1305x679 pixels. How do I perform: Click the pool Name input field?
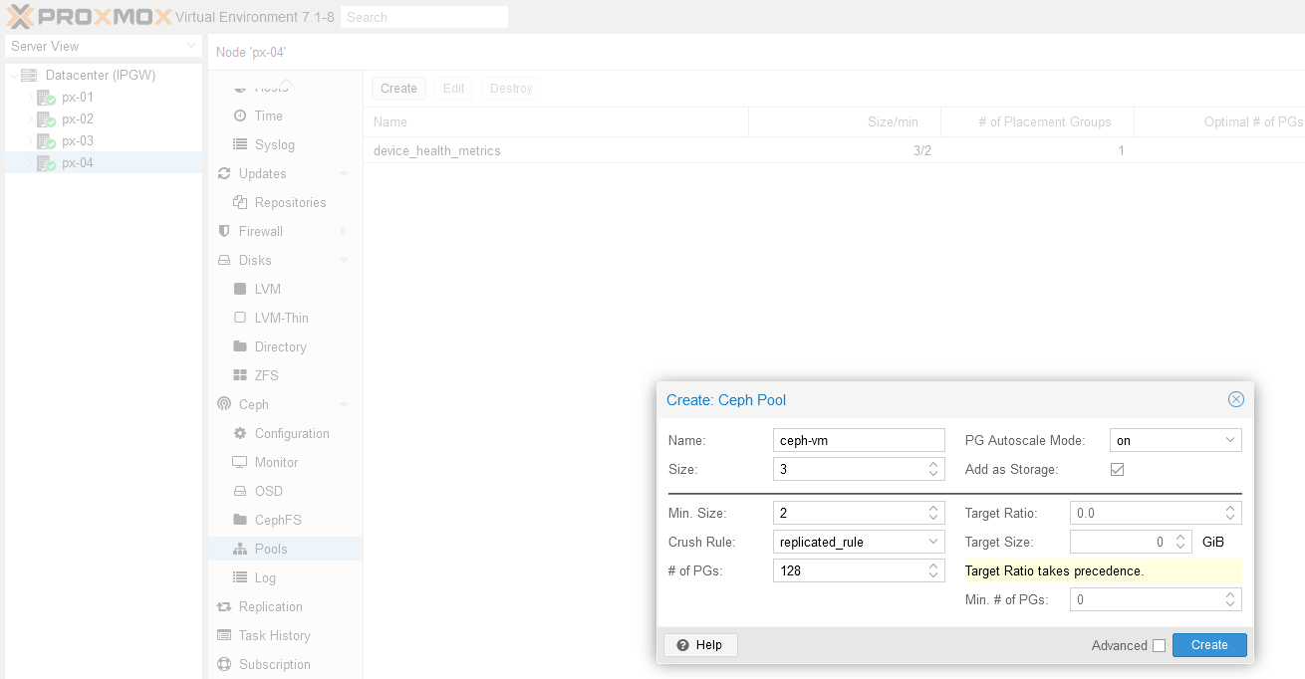[x=858, y=440]
